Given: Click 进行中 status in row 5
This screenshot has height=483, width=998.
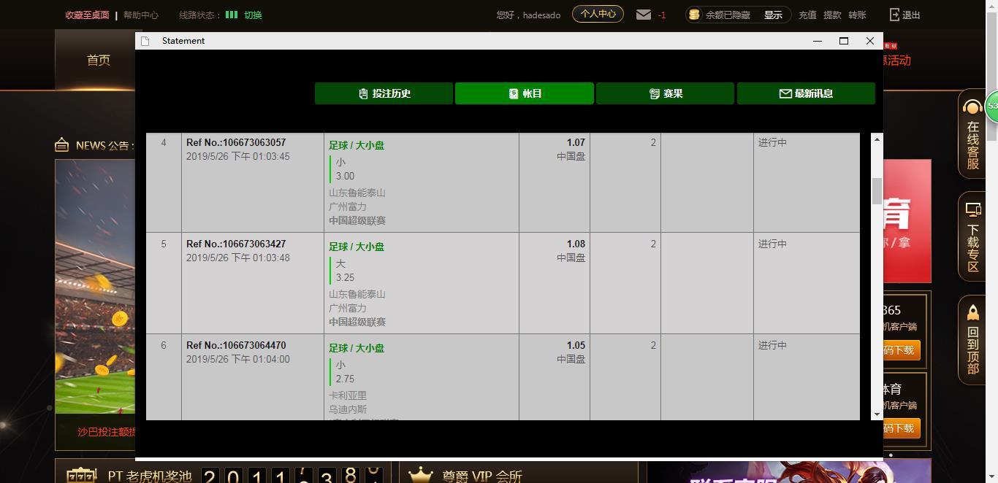Looking at the screenshot, I should pyautogui.click(x=772, y=244).
